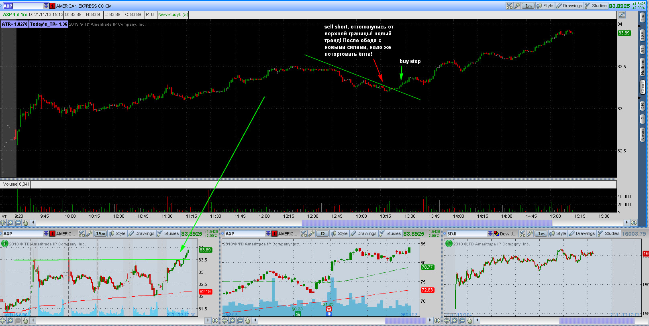Click AXP symbol input field on main chart

[x=26, y=6]
